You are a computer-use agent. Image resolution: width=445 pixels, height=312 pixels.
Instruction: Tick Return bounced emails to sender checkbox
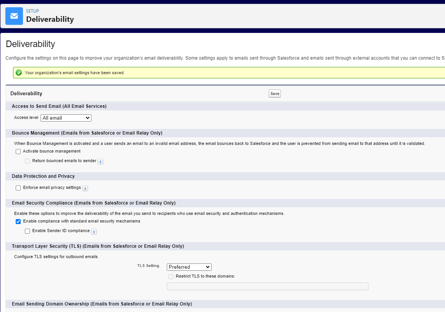(x=27, y=161)
